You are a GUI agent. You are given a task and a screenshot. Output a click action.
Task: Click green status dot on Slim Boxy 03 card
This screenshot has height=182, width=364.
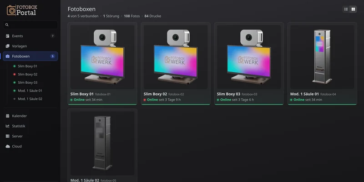point(218,100)
